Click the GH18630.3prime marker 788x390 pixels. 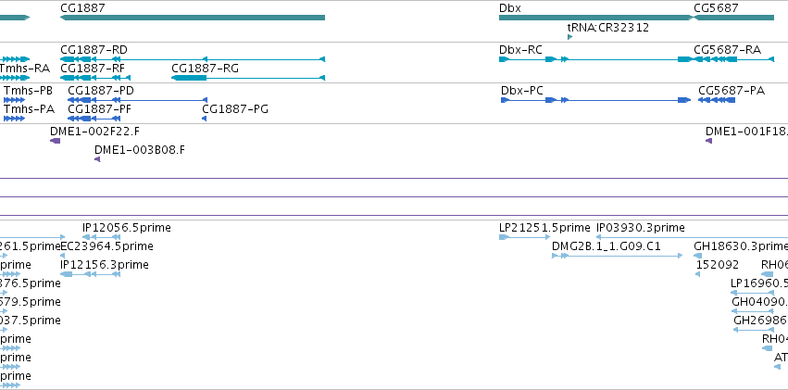tap(697, 256)
